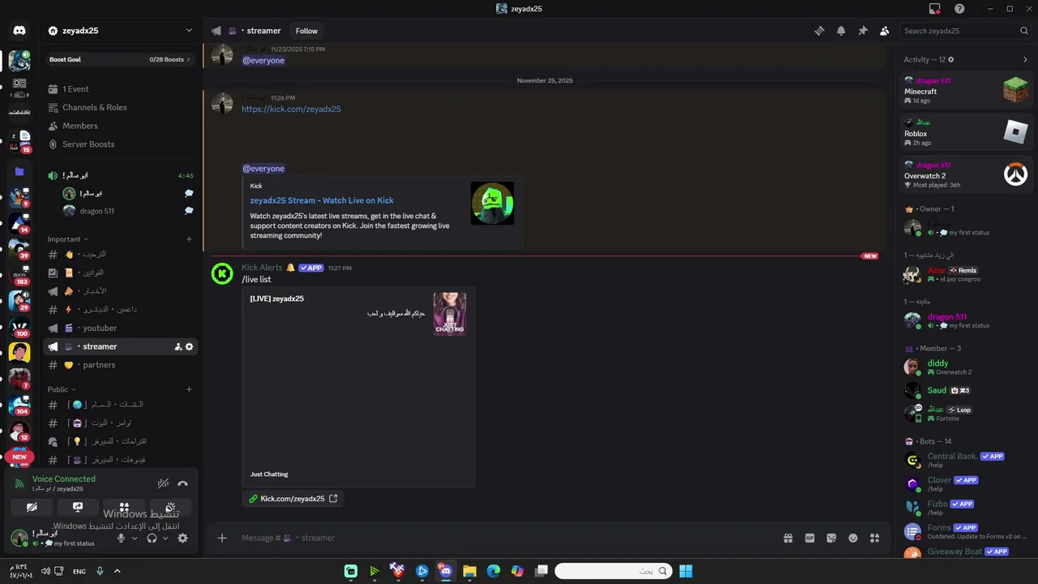The image size is (1038, 584).
Task: Open Server Boosts
Action: pyautogui.click(x=120, y=144)
